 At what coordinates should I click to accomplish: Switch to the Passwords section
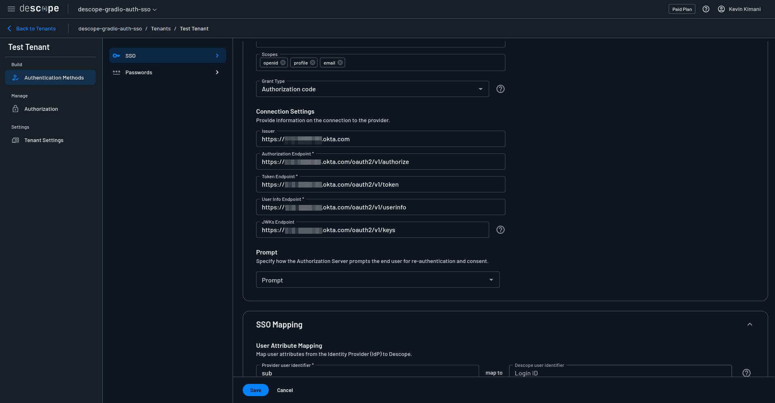coord(167,72)
